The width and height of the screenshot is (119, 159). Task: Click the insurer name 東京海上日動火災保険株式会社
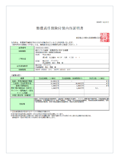click(x=89, y=38)
